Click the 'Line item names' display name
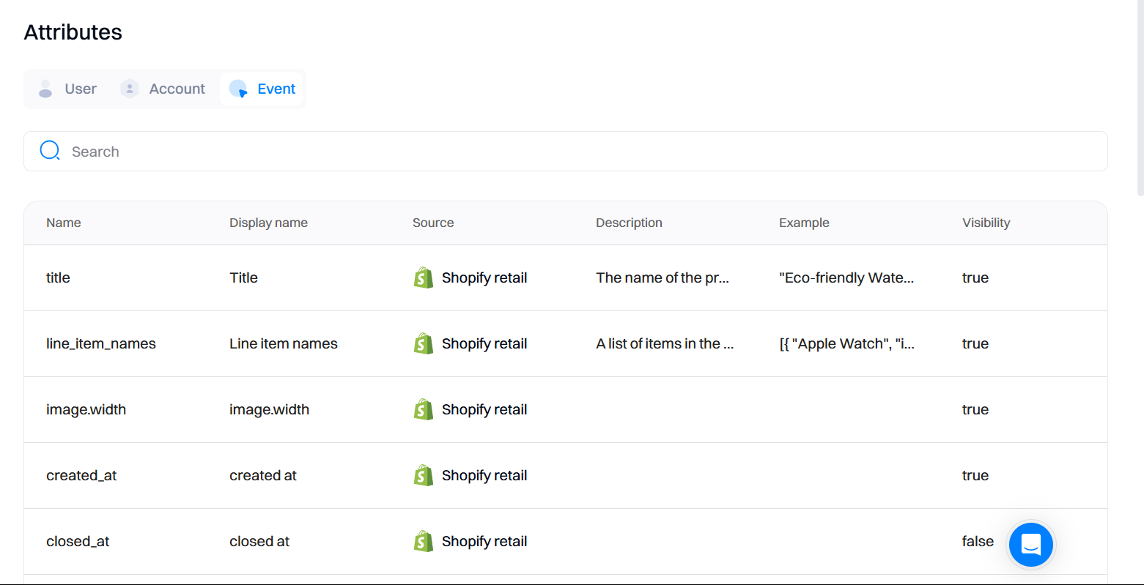1144x585 pixels. pos(284,343)
